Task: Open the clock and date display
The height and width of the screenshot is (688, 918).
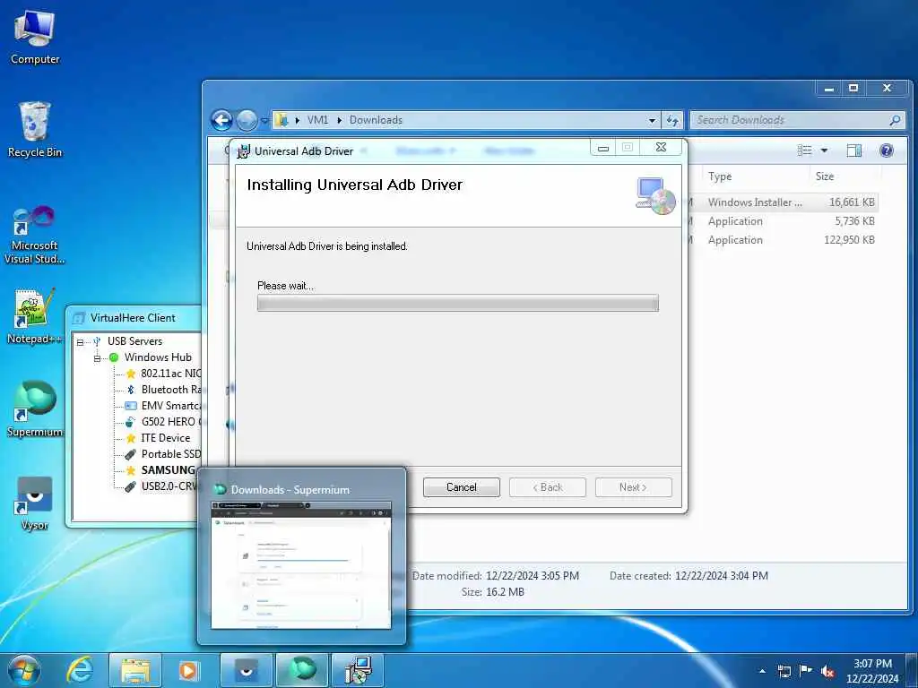Action: (872, 671)
